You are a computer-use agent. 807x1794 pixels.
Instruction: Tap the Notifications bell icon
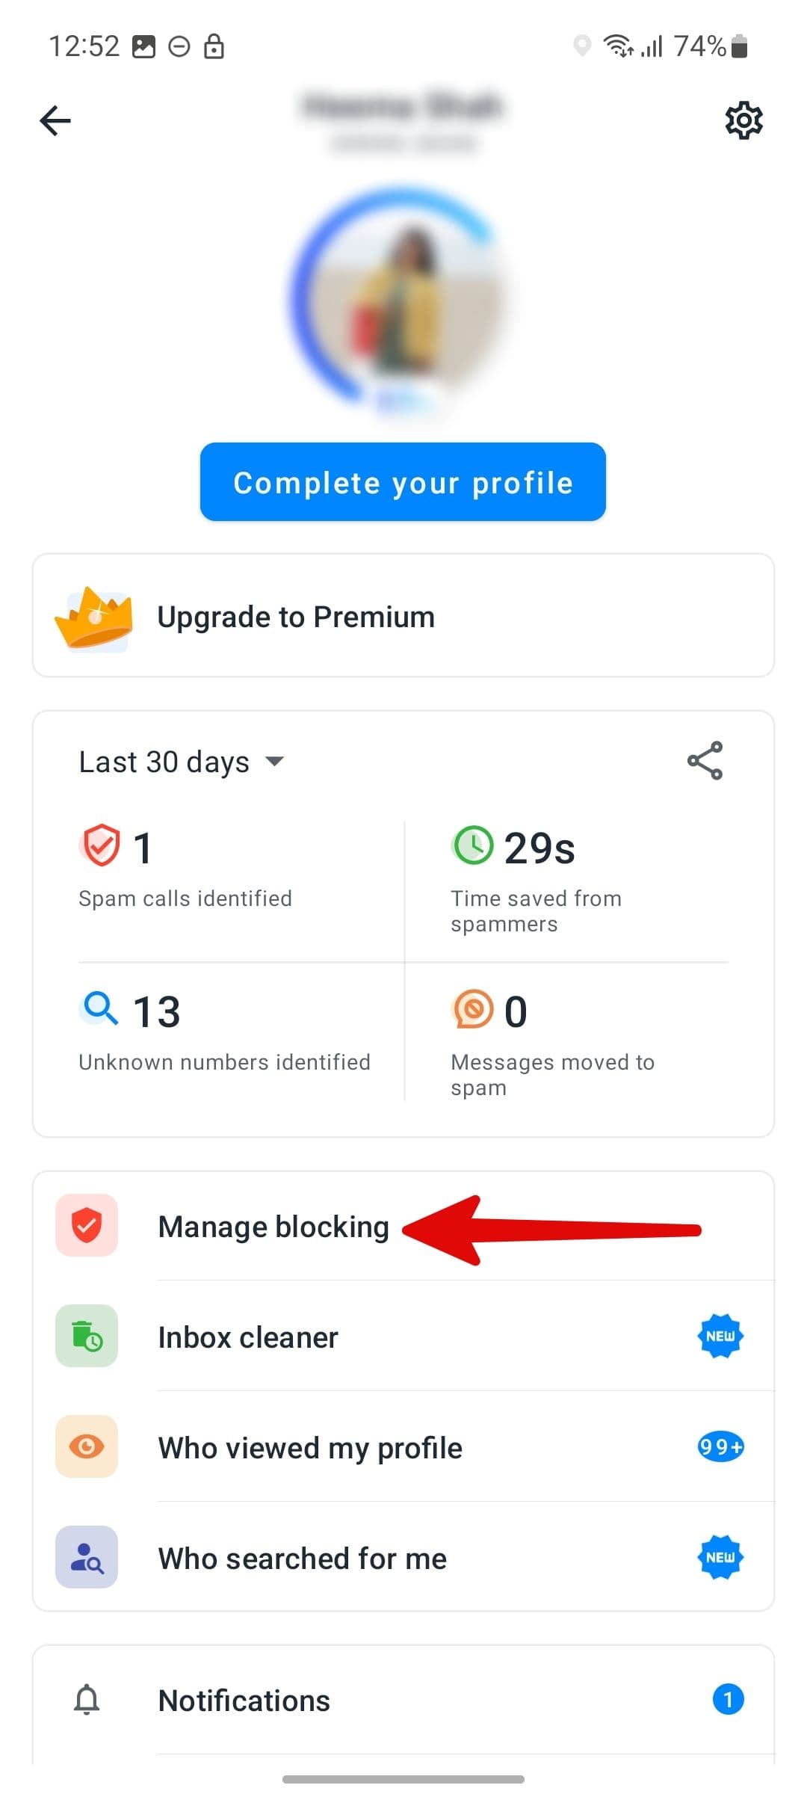[x=87, y=1700]
